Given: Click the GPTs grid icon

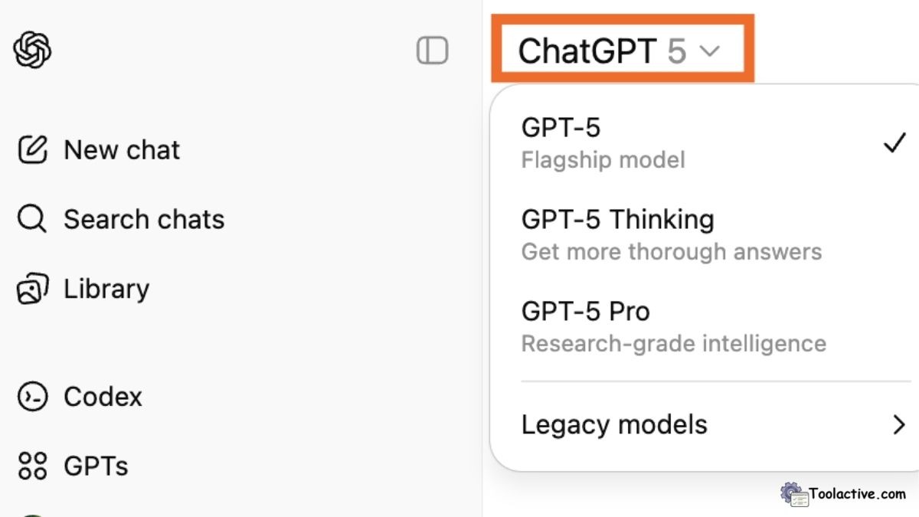Looking at the screenshot, I should pos(33,466).
